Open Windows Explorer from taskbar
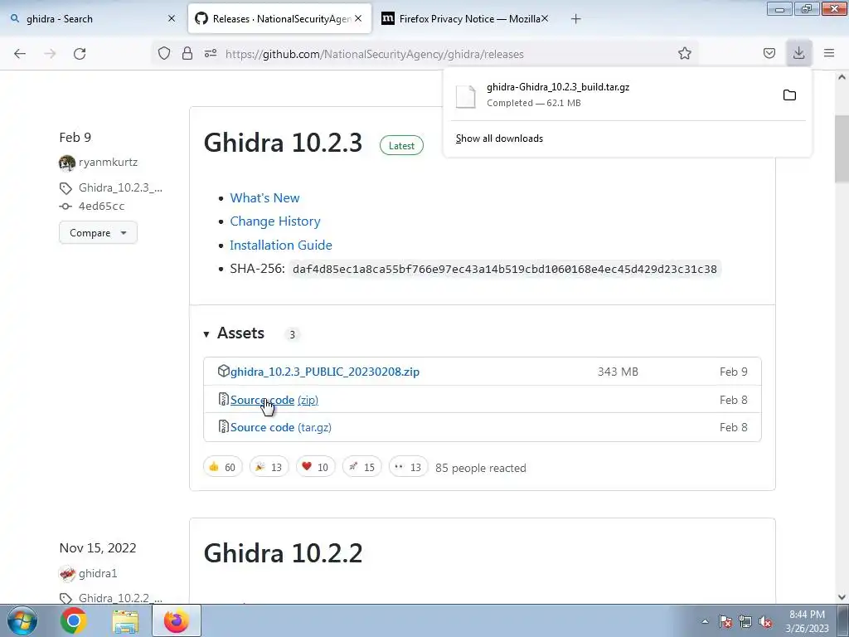 125,620
